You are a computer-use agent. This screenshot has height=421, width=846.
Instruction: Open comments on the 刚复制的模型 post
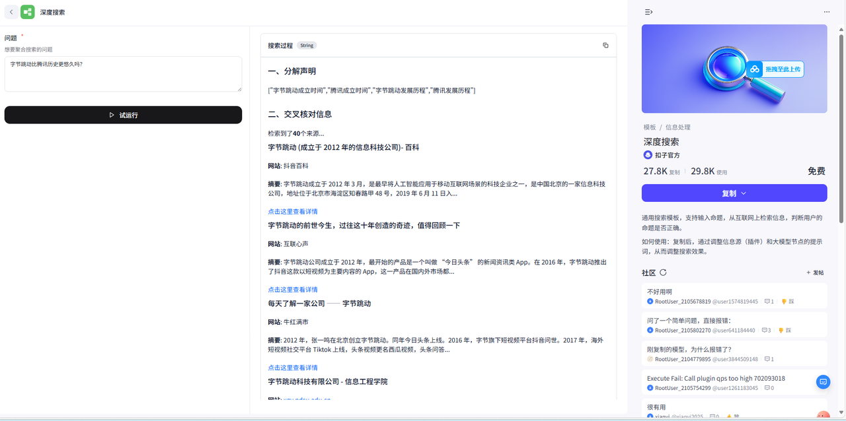[768, 359]
